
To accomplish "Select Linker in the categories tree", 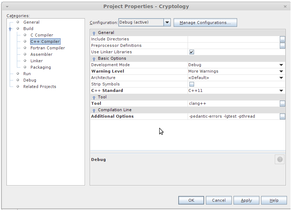I will click(x=37, y=61).
